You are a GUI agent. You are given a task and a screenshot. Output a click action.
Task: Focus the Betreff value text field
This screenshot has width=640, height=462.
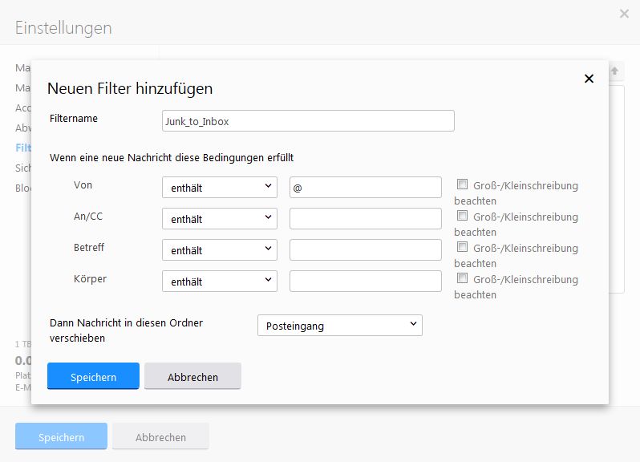[x=365, y=249]
